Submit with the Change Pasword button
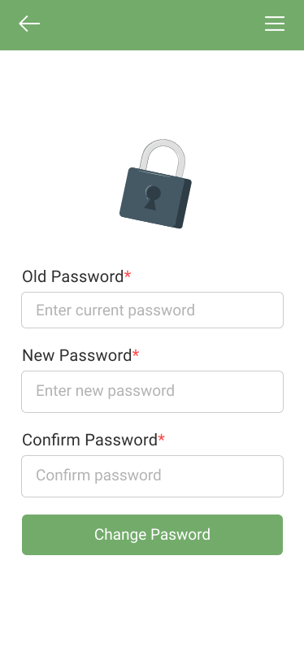304x660 pixels. pos(153,535)
